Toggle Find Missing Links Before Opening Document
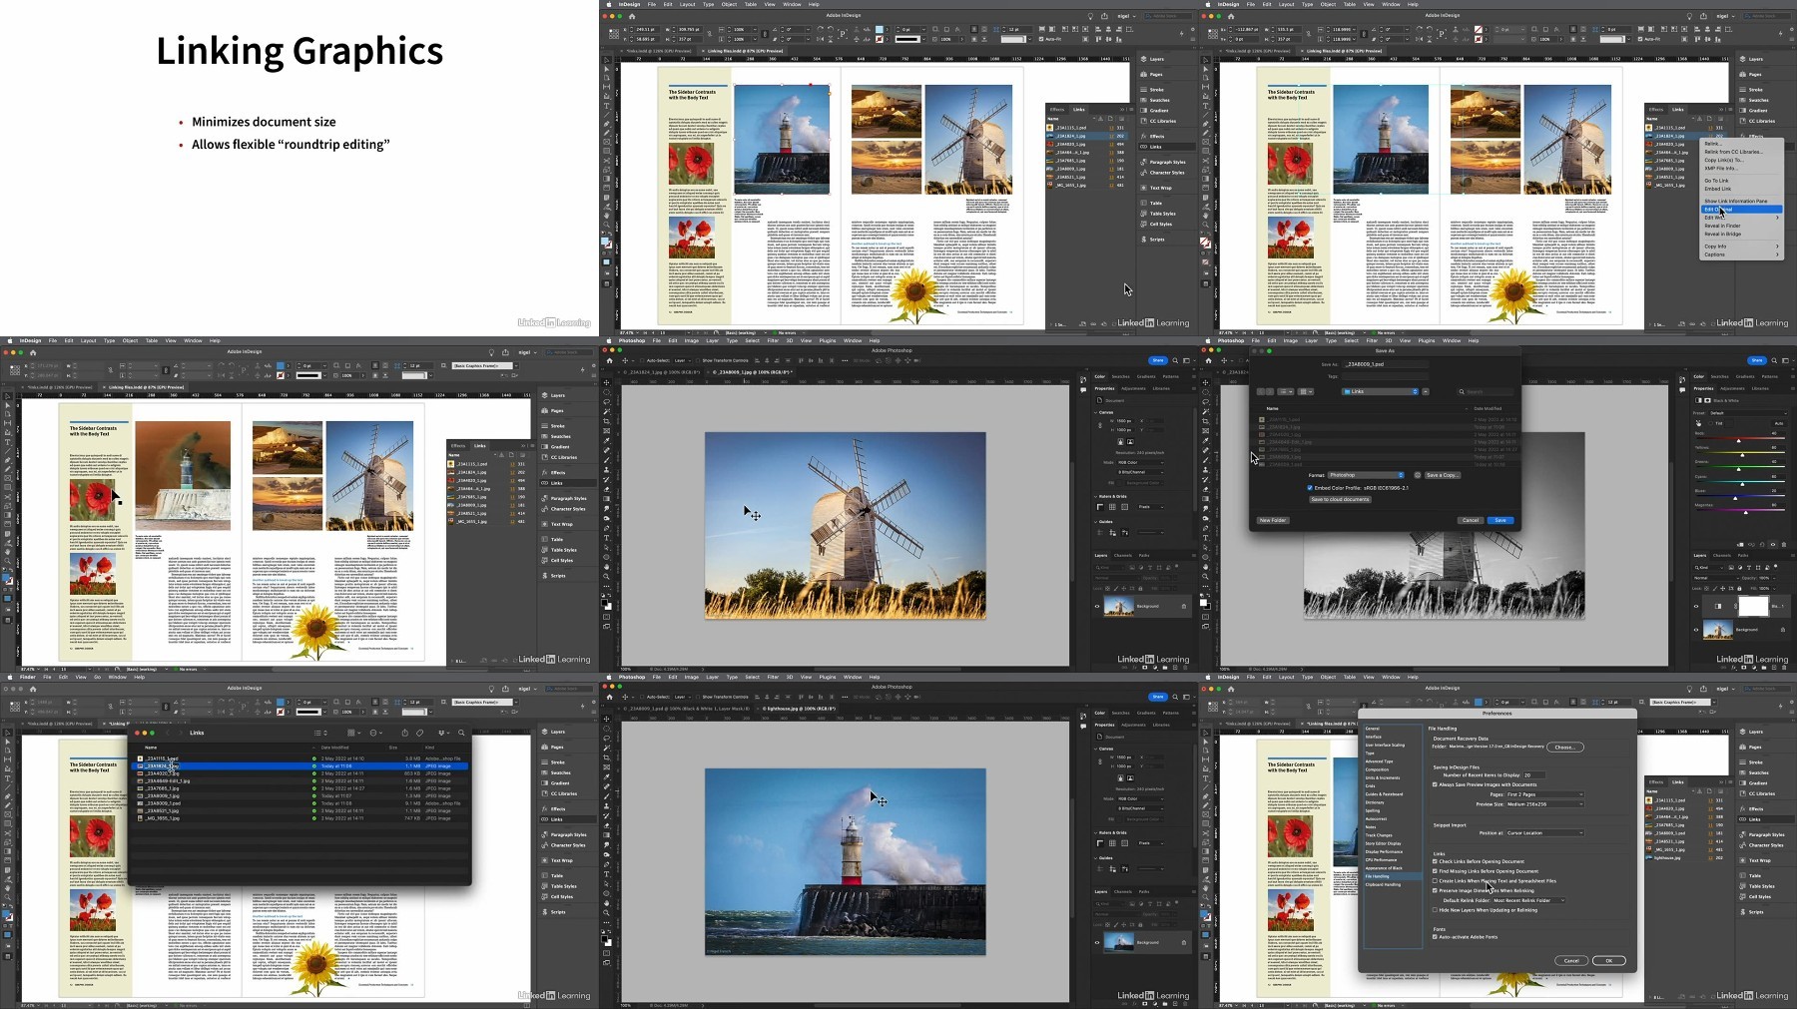 pyautogui.click(x=1436, y=871)
